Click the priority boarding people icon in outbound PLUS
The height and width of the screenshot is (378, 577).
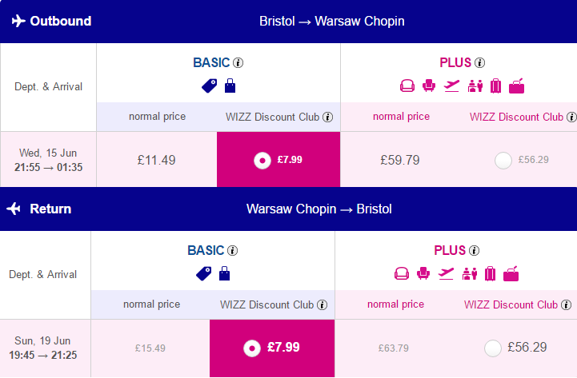(x=475, y=86)
